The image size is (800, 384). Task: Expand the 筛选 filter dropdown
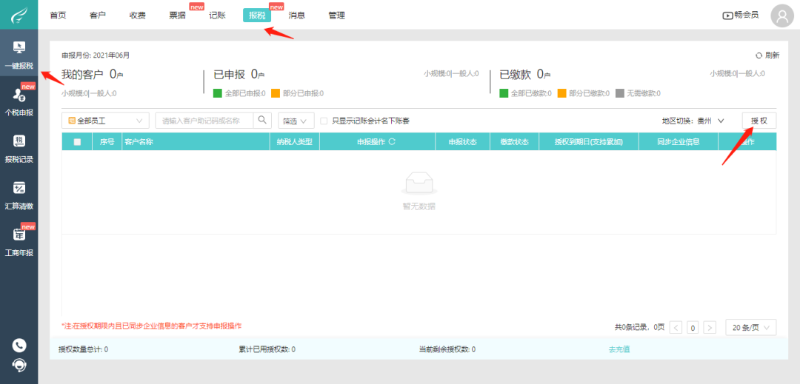click(296, 121)
